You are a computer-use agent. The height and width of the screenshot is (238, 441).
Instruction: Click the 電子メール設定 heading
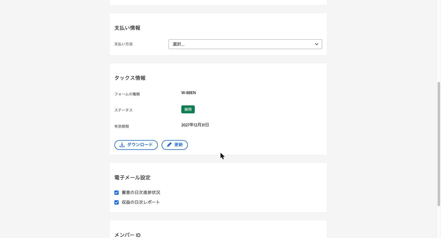132,178
